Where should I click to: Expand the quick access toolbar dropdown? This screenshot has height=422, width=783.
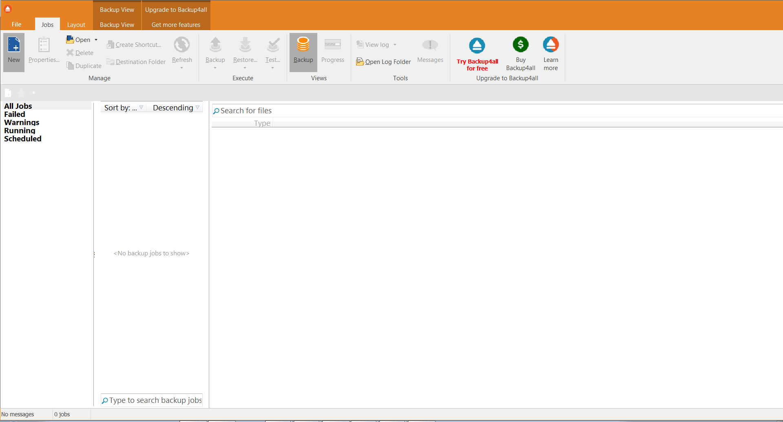pyautogui.click(x=33, y=93)
